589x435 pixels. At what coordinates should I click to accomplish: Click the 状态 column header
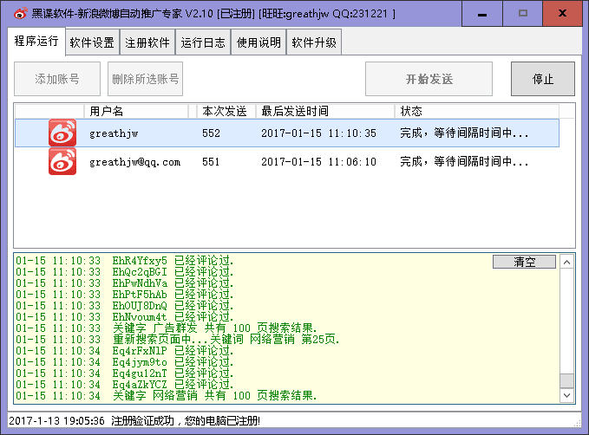[477, 111]
